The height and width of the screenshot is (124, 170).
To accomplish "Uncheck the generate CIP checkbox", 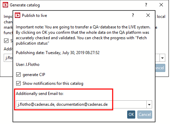I will point(18,75).
